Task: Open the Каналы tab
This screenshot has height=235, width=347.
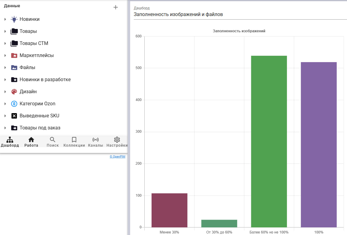Action: coord(95,142)
